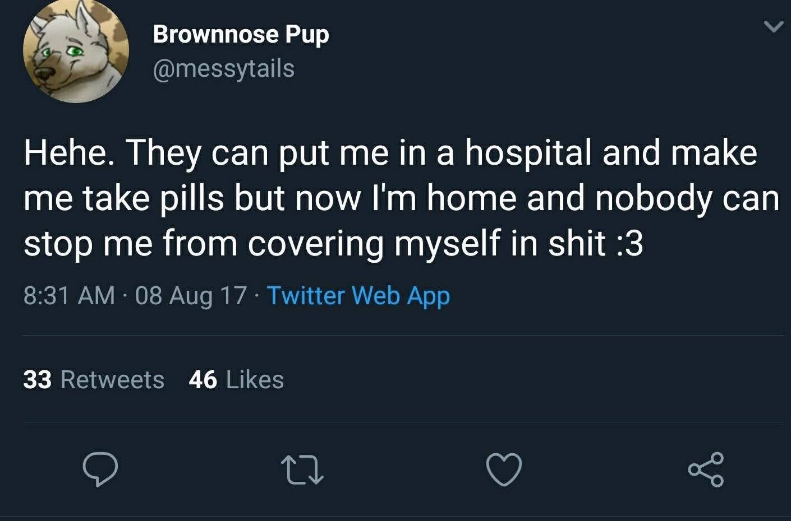View the 33 Retweets list
Image resolution: width=791 pixels, height=521 pixels.
click(94, 379)
